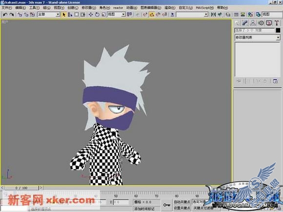Screen dimensions: 283x212
Task: Click the Mirror tool icon
Action: point(213,15)
